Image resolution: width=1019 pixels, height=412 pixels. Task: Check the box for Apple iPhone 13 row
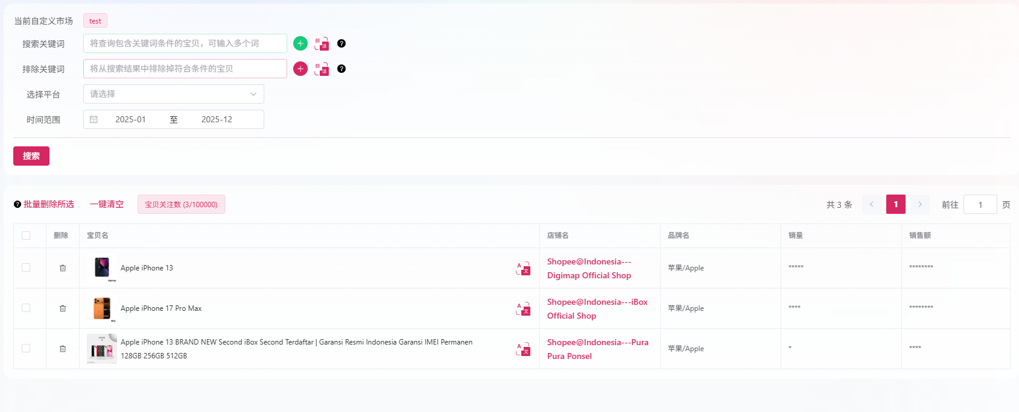(x=26, y=267)
